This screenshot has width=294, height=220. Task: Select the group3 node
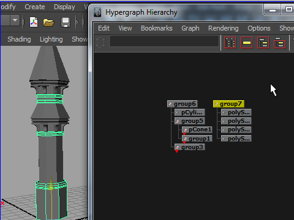click(190, 147)
